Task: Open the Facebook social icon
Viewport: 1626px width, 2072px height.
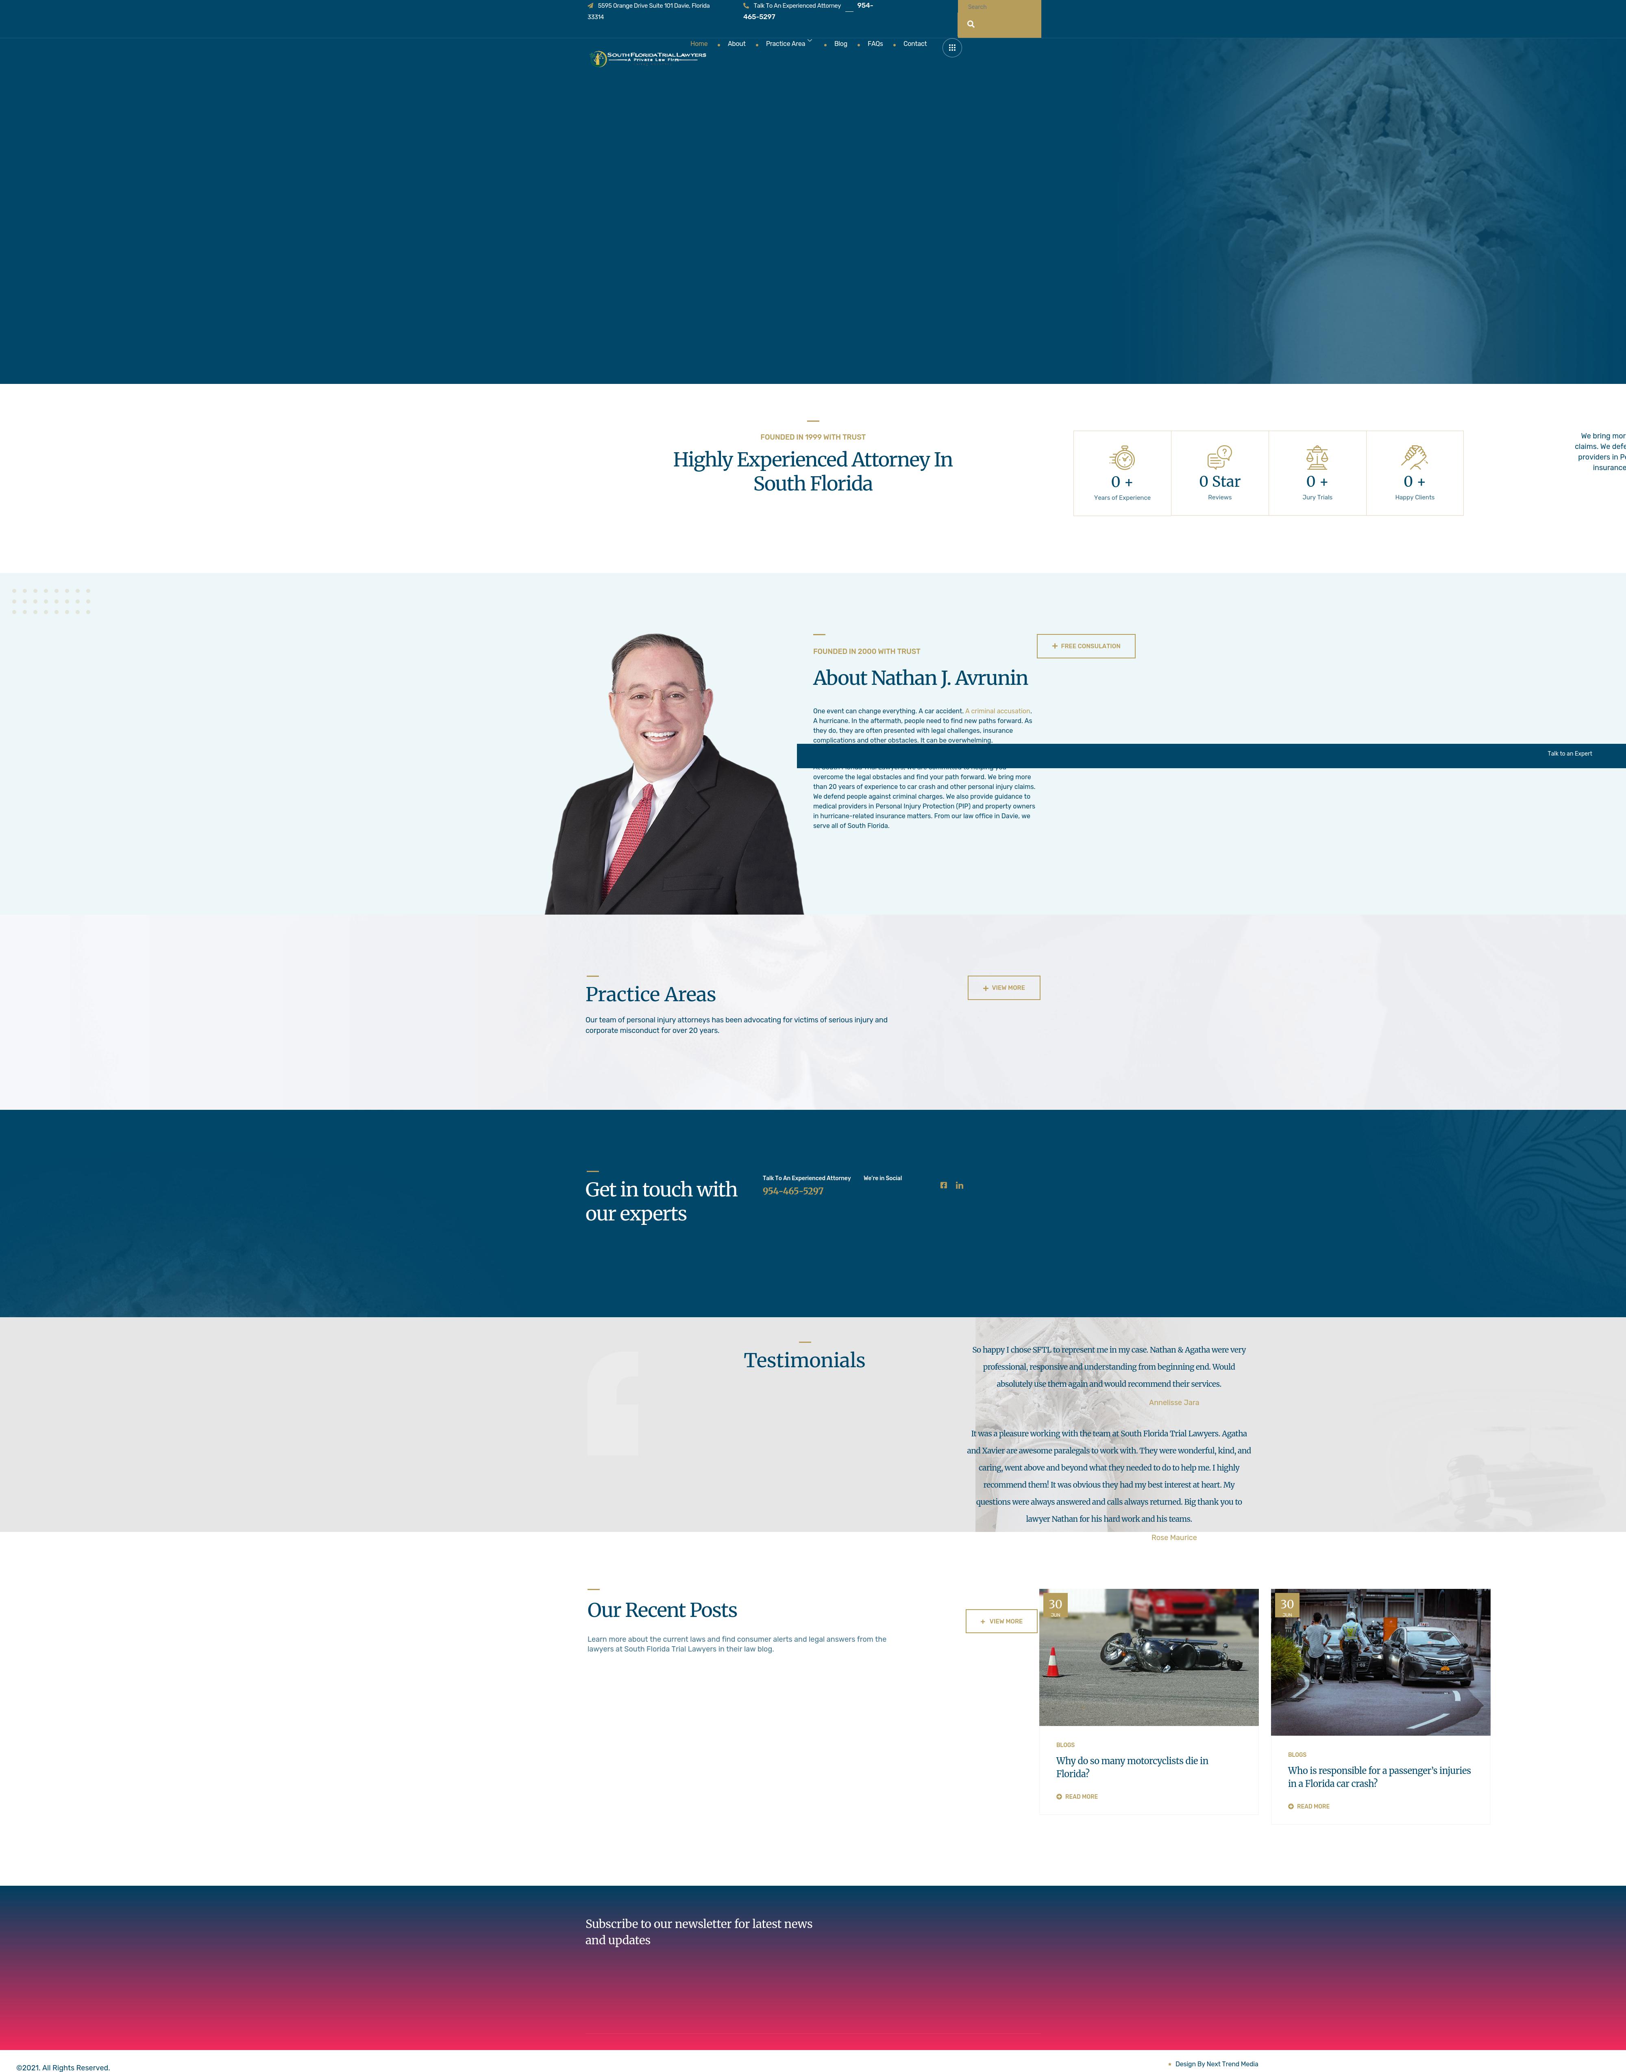Action: pyautogui.click(x=943, y=1185)
